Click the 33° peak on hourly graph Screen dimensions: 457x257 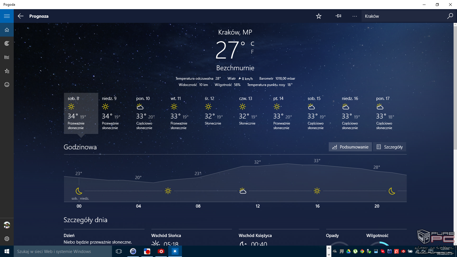click(x=317, y=161)
